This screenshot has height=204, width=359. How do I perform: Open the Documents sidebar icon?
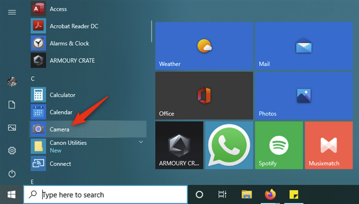12,104
